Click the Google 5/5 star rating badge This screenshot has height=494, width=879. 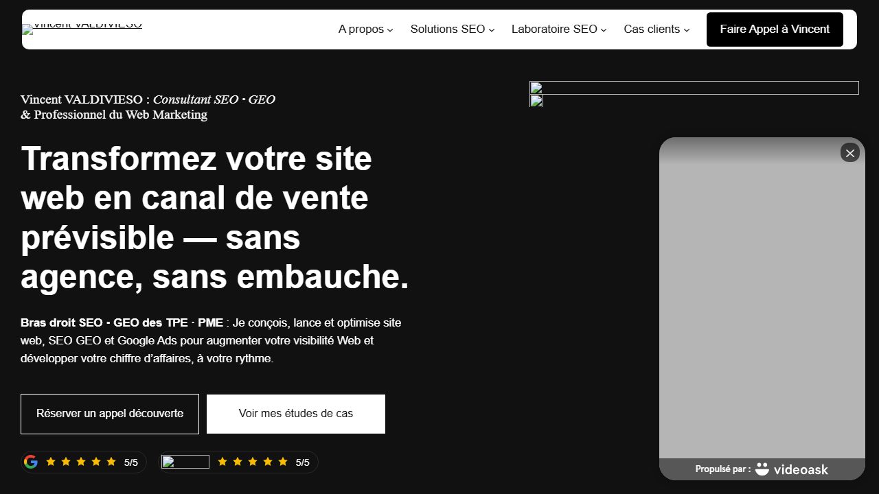point(84,462)
